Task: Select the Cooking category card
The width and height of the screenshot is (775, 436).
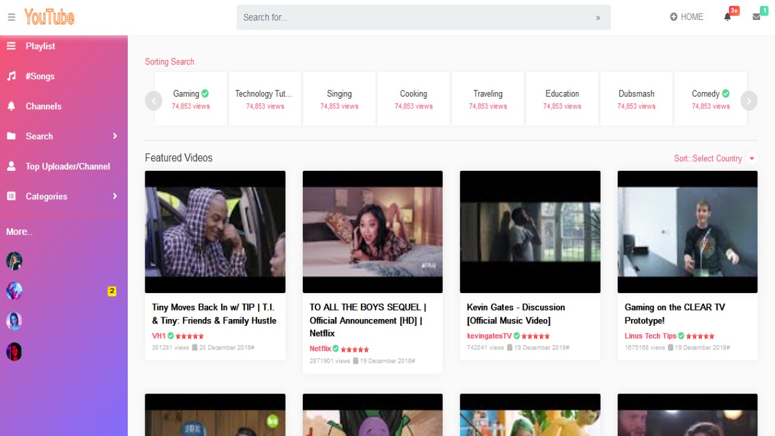Action: (414, 99)
